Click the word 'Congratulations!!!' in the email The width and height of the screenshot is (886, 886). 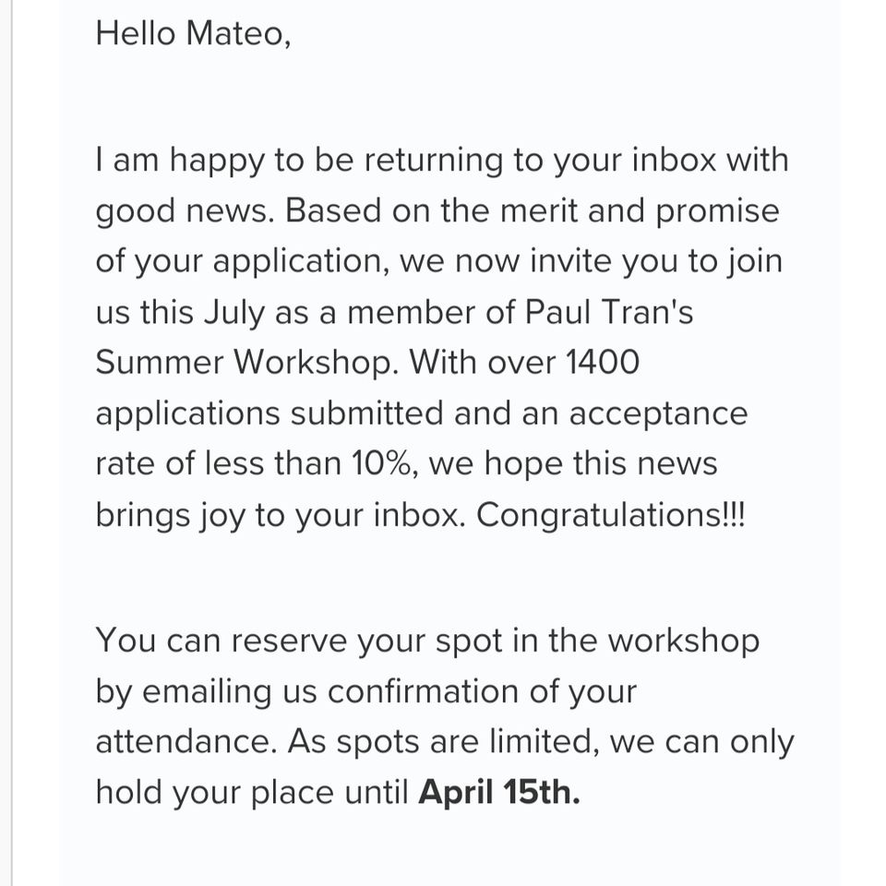click(611, 515)
